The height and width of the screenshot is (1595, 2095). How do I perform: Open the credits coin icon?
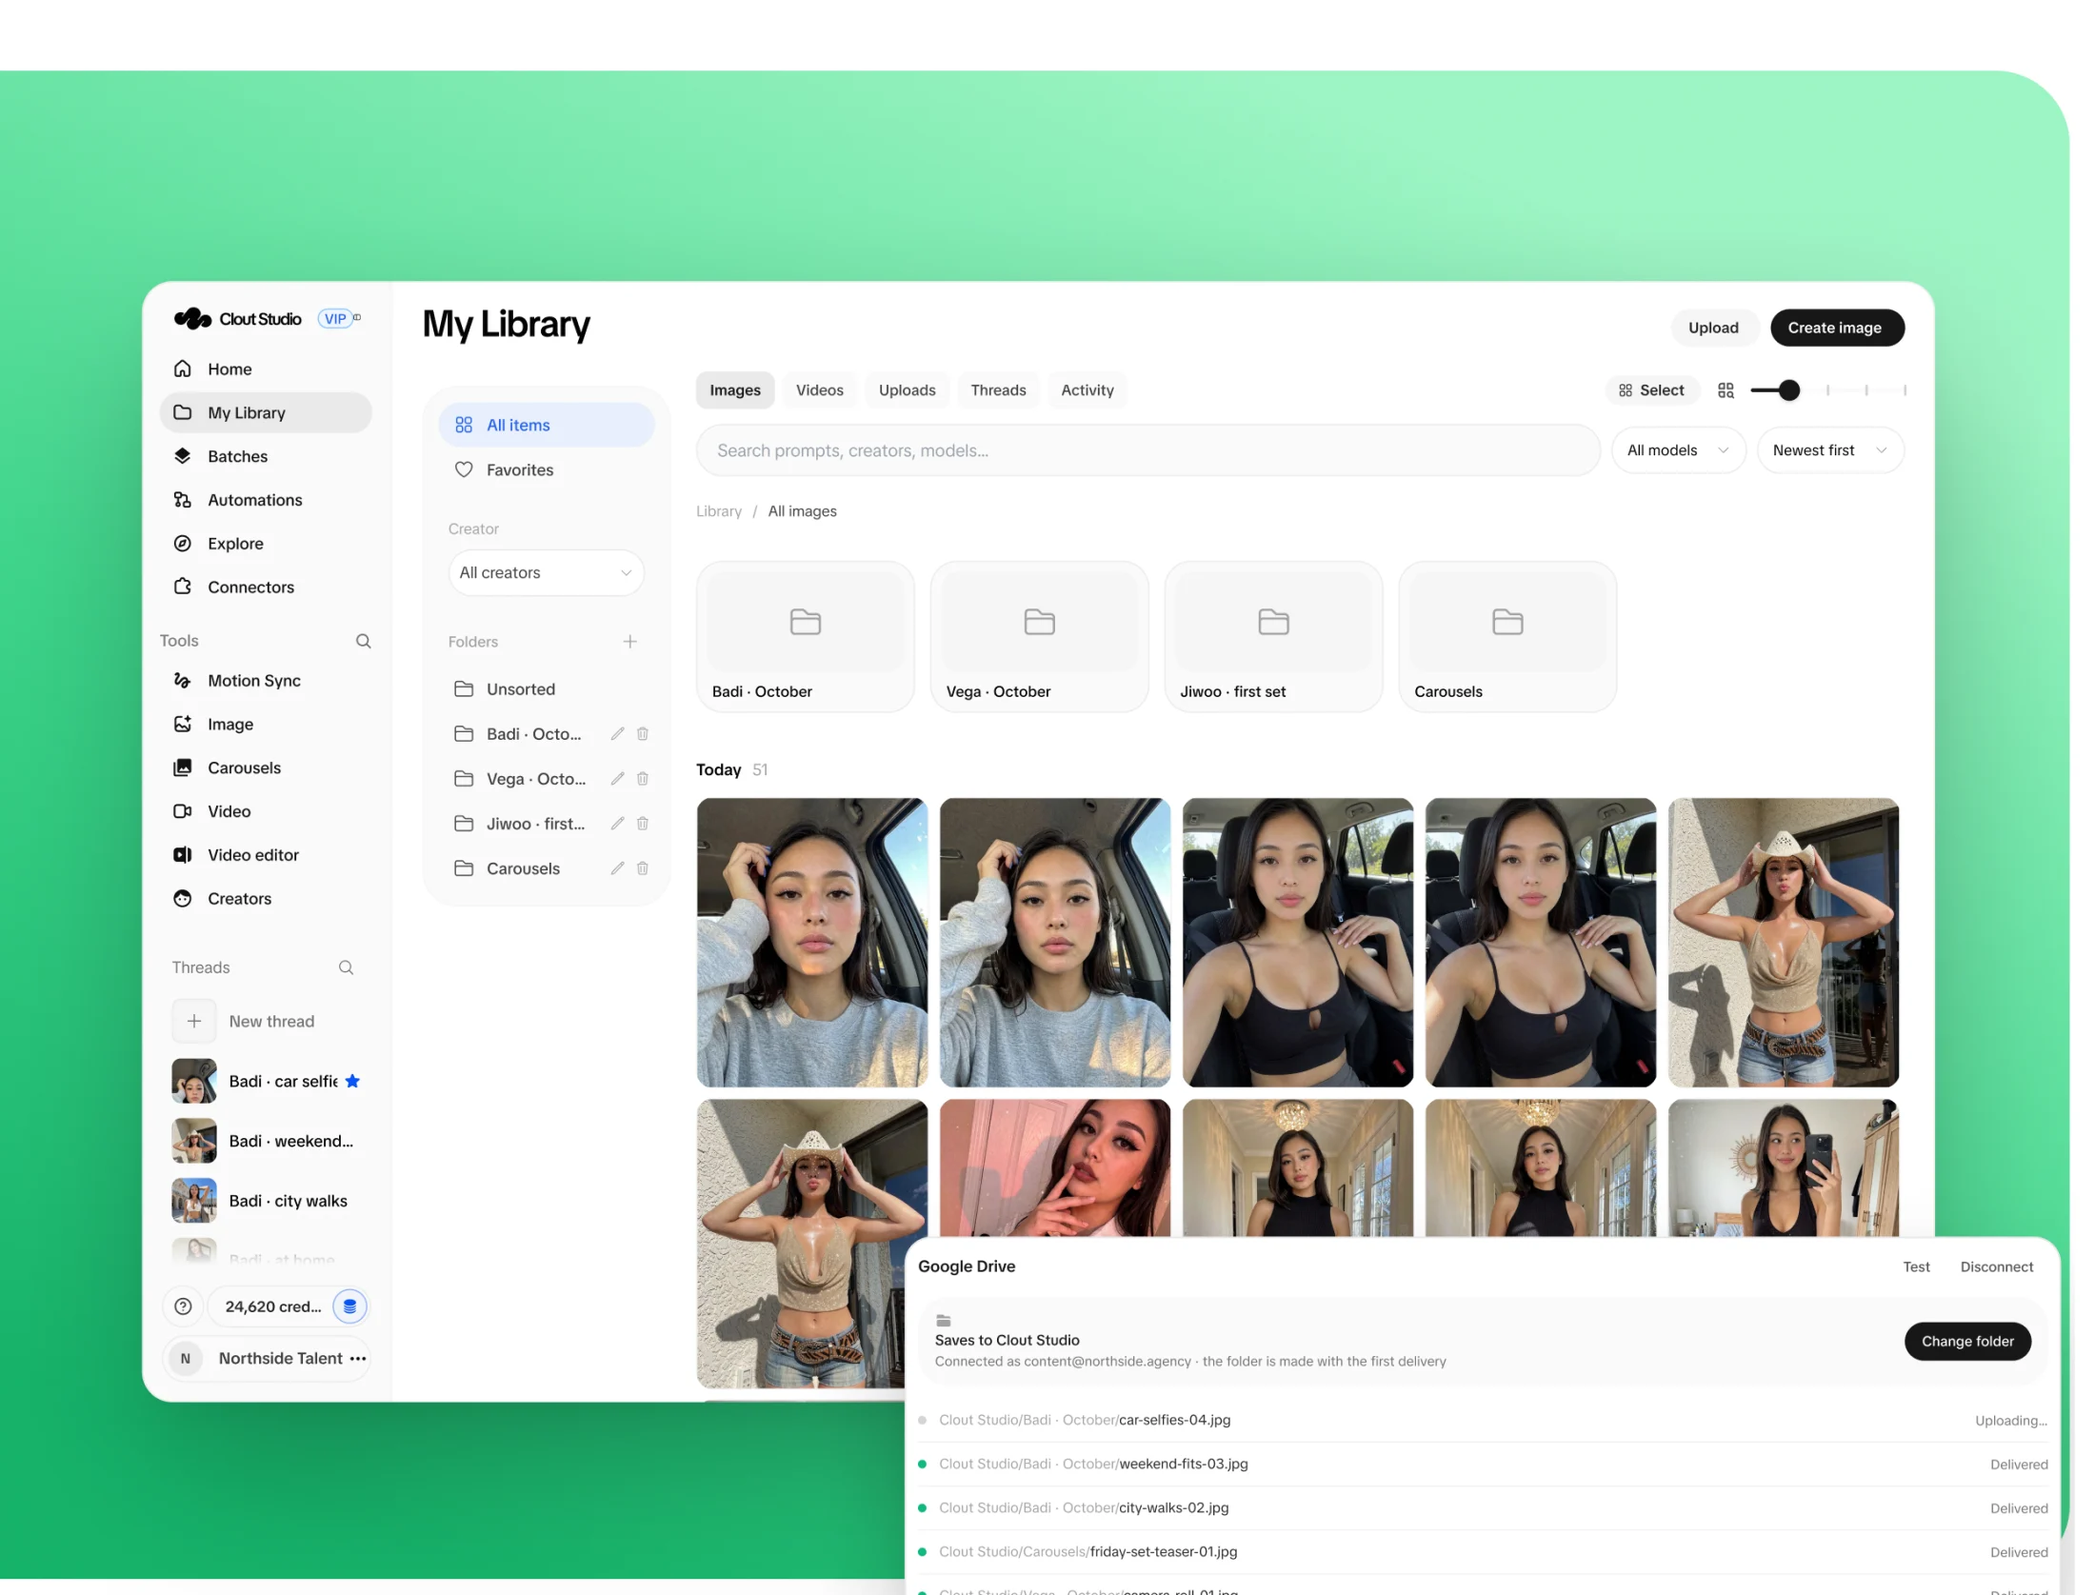tap(350, 1308)
